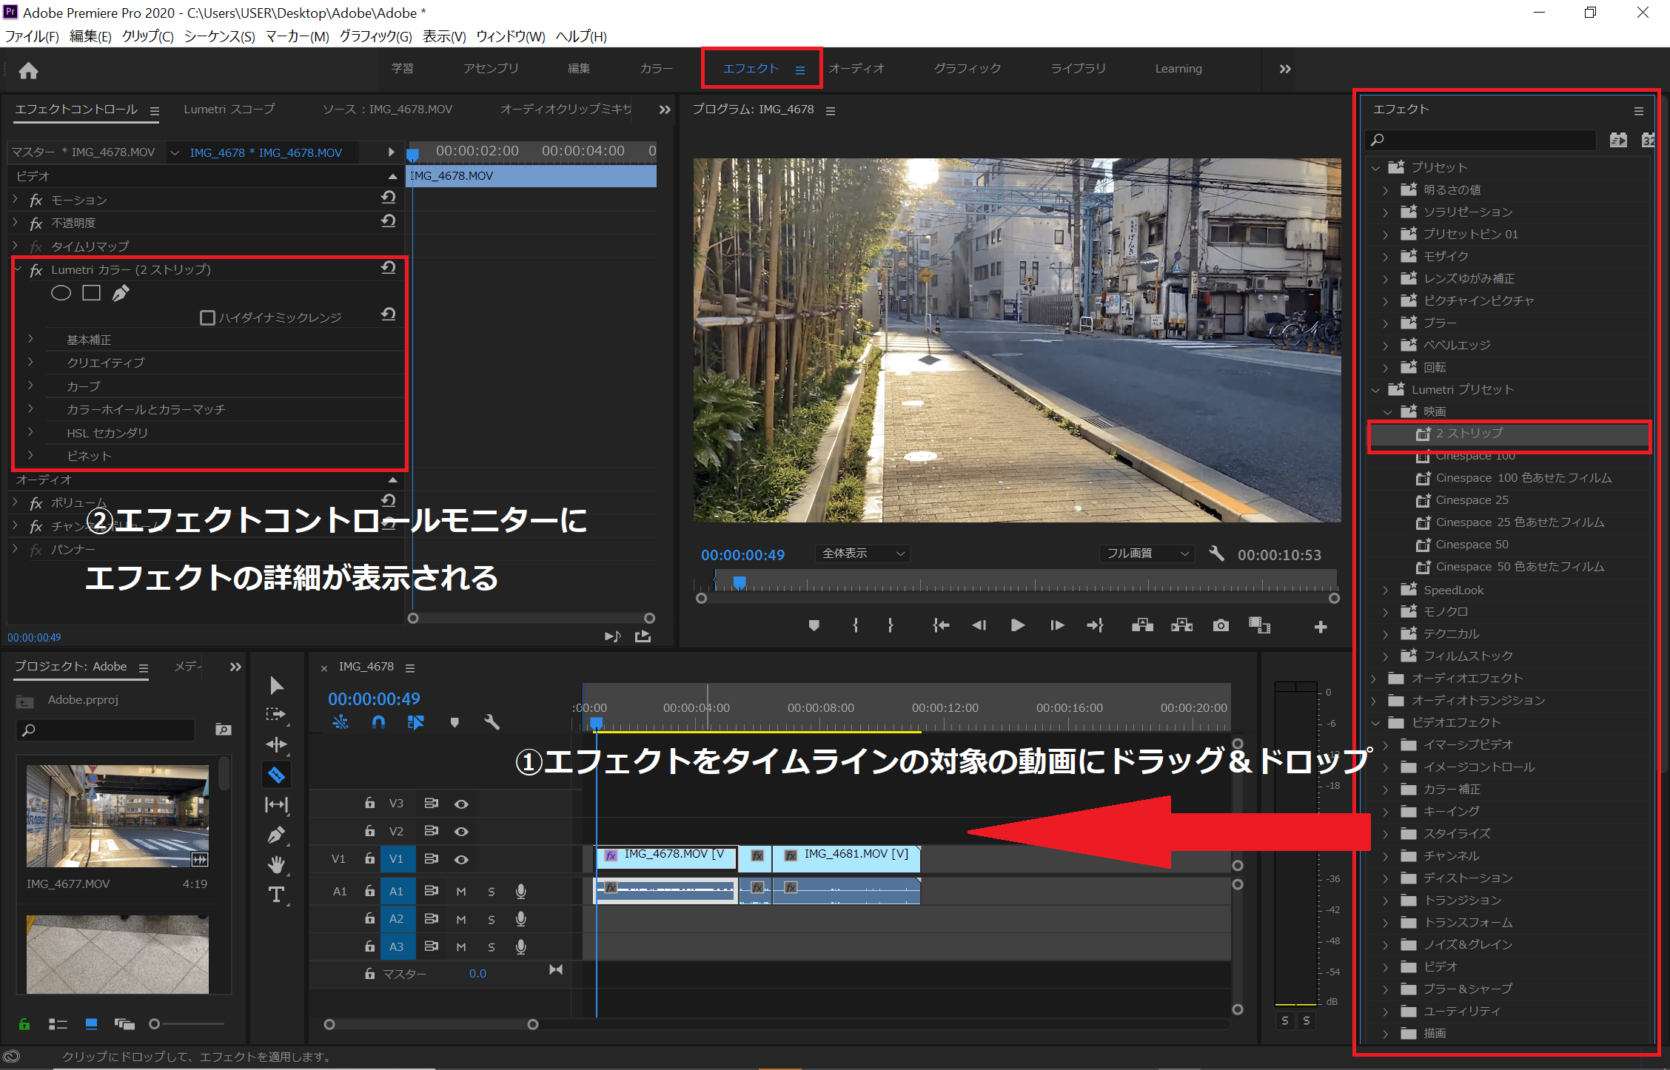Click program monitor playhead scrubber
The image size is (1670, 1070).
pos(739,582)
